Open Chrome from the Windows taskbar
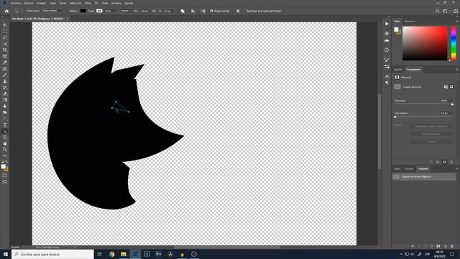460x259 pixels. 112,254
